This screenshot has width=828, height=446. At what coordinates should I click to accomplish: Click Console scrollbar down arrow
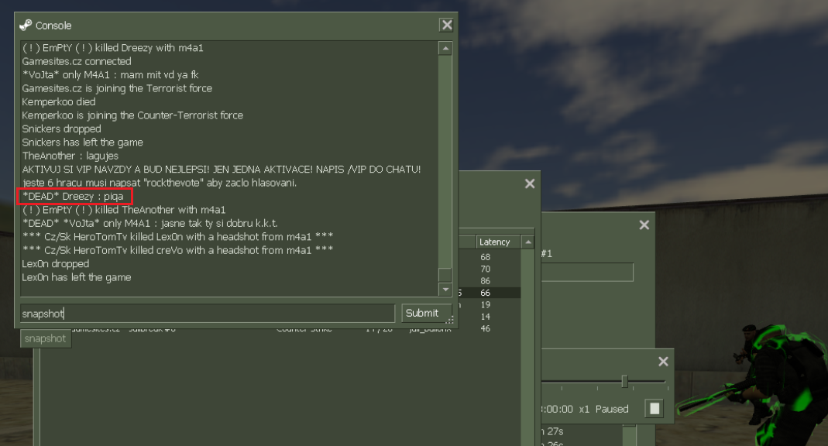point(445,290)
